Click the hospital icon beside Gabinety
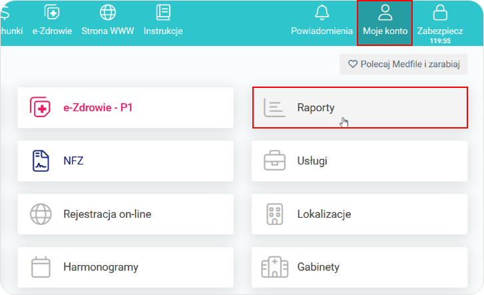Image resolution: width=484 pixels, height=295 pixels. (x=274, y=267)
